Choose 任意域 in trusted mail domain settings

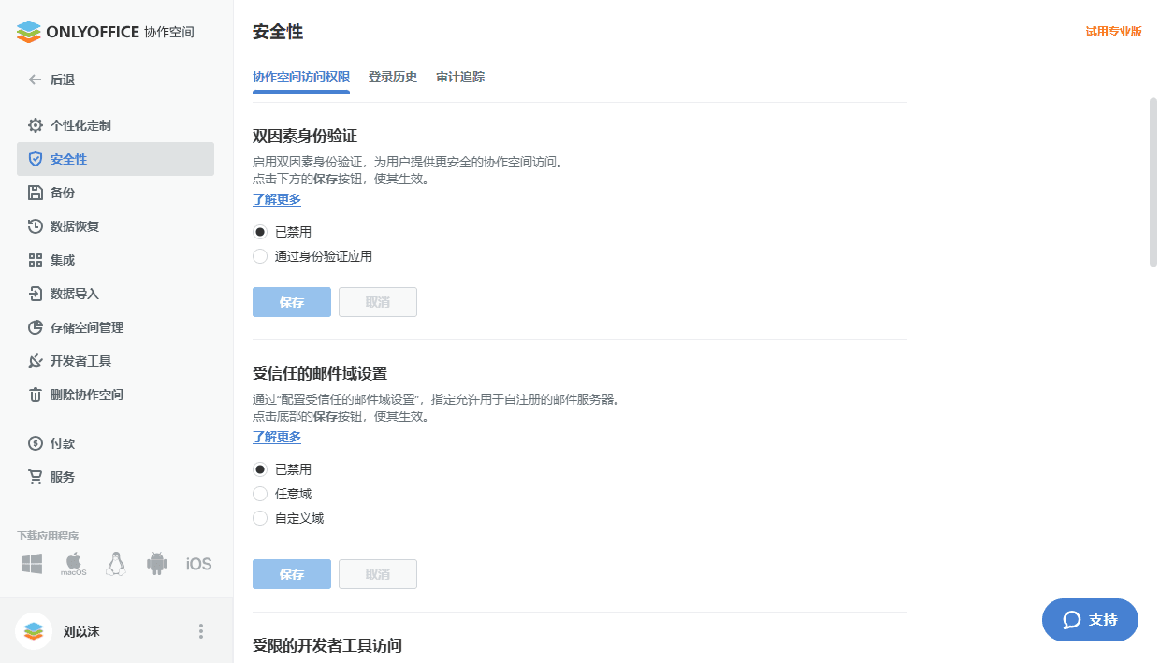pyautogui.click(x=260, y=493)
